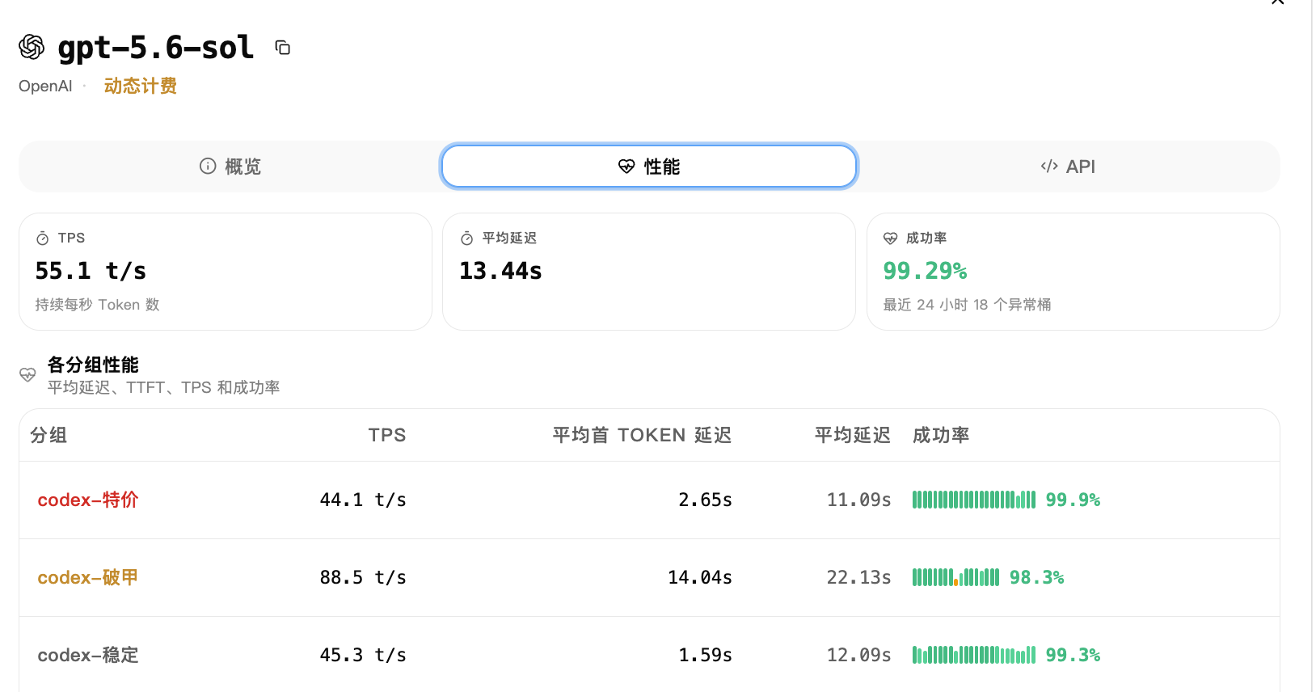Click the 动态计费 billing label
Screen dimensions: 1316x692
(141, 86)
